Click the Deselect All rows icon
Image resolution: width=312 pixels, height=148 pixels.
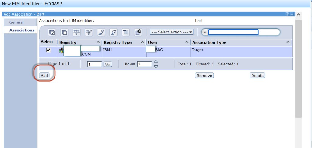tap(64, 32)
